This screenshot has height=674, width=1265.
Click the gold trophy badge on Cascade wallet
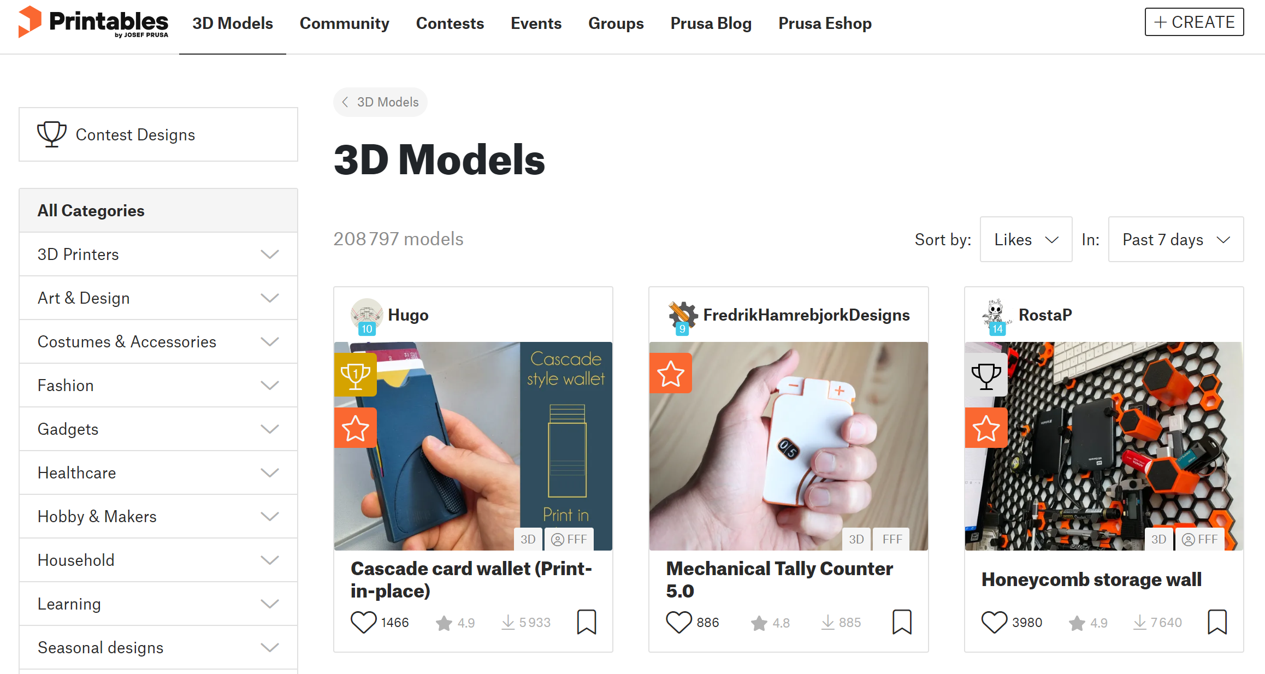tap(356, 375)
